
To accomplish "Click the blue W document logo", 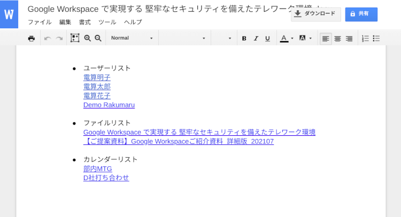I will (9, 14).
